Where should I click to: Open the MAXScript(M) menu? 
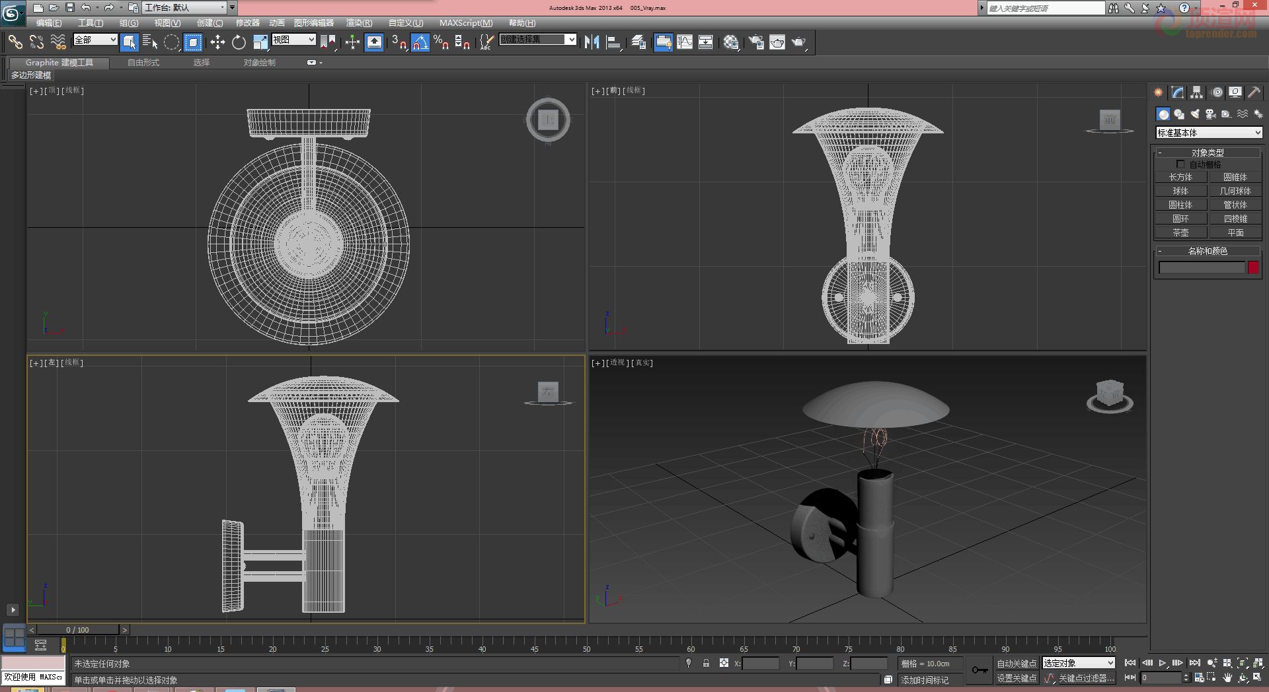(466, 23)
